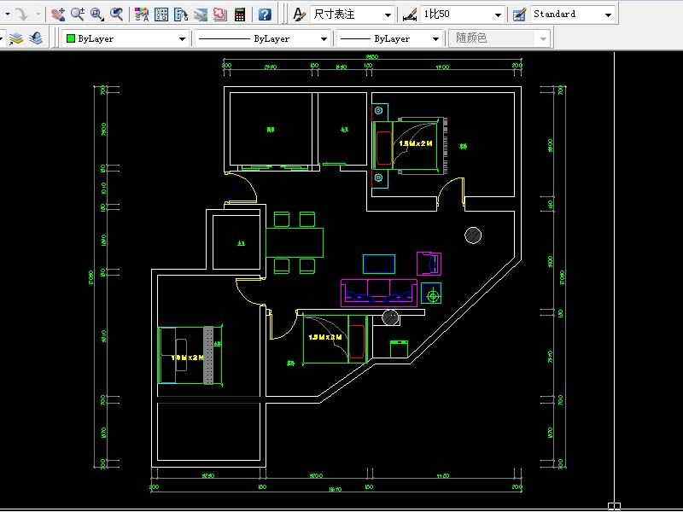The width and height of the screenshot is (683, 512).
Task: Click the Zoom Previous icon
Action: (x=117, y=15)
